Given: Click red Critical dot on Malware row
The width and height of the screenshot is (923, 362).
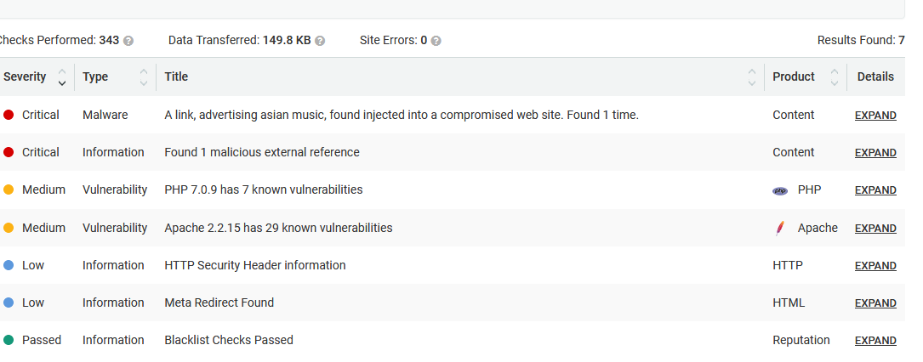Looking at the screenshot, I should [9, 115].
